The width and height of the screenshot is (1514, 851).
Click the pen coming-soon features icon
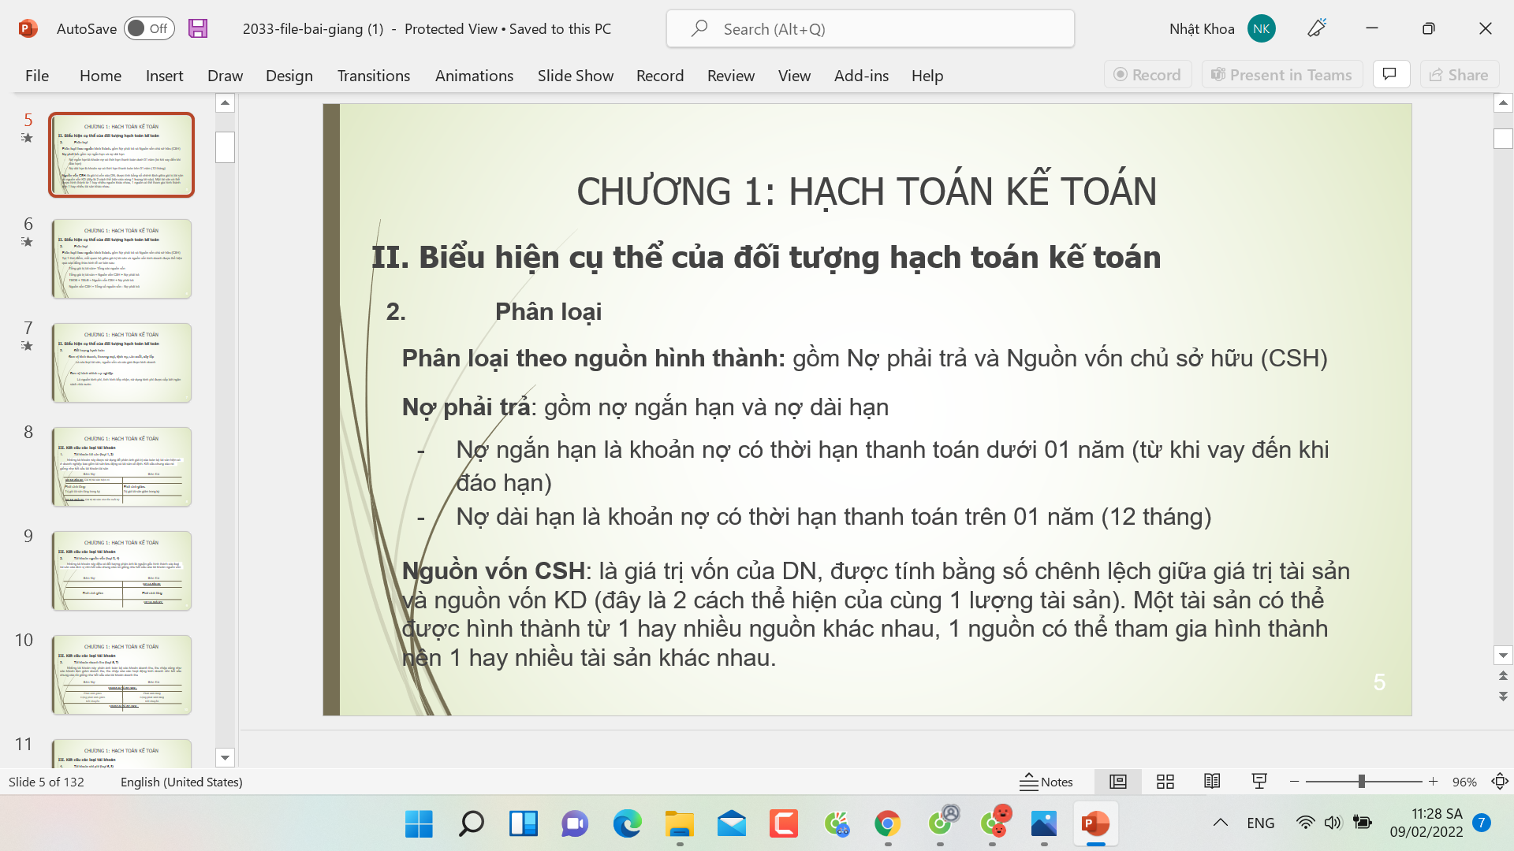[x=1317, y=28]
